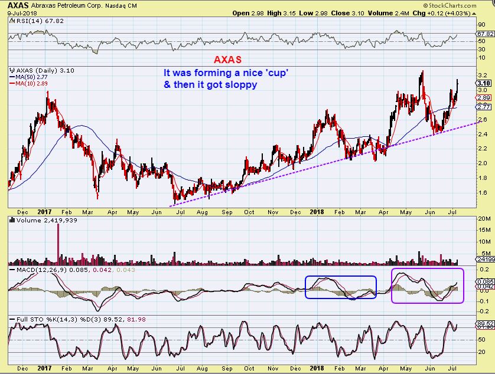Viewport: 495px width, 374px height.
Task: Click the red MA(10) legend line sample
Action: click(x=12, y=84)
